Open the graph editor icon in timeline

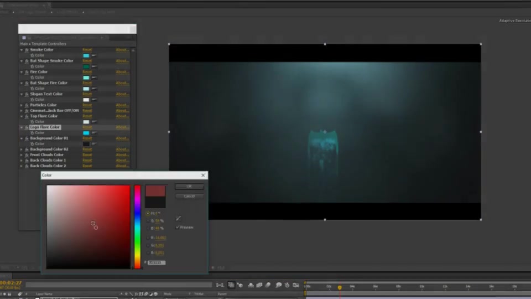click(x=296, y=285)
